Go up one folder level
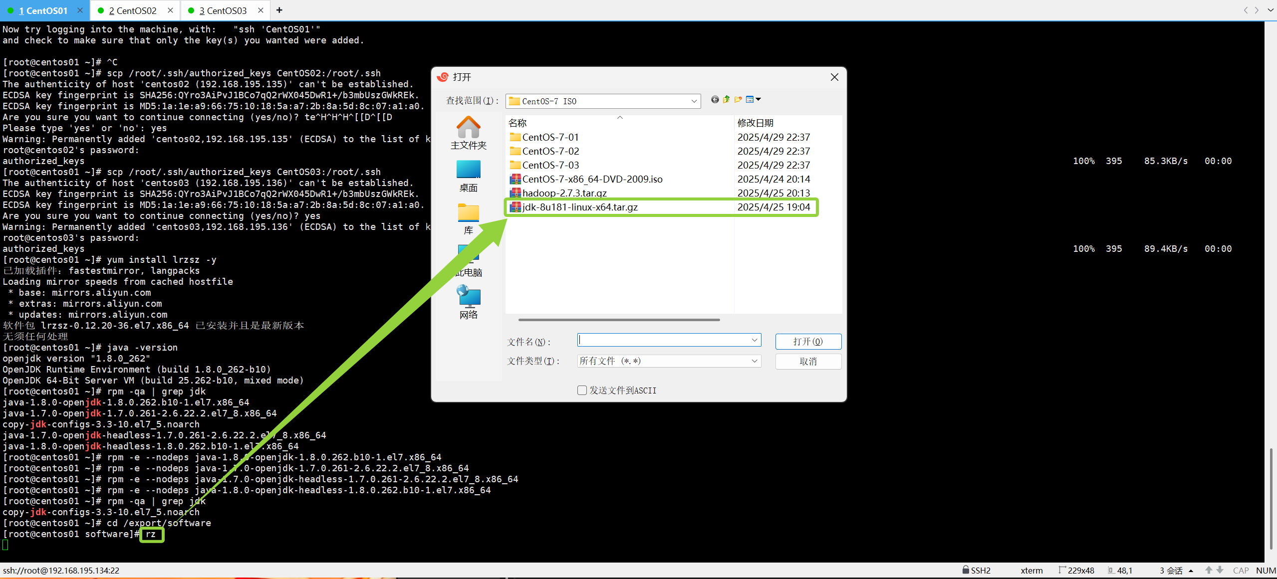This screenshot has width=1277, height=579. click(x=726, y=100)
